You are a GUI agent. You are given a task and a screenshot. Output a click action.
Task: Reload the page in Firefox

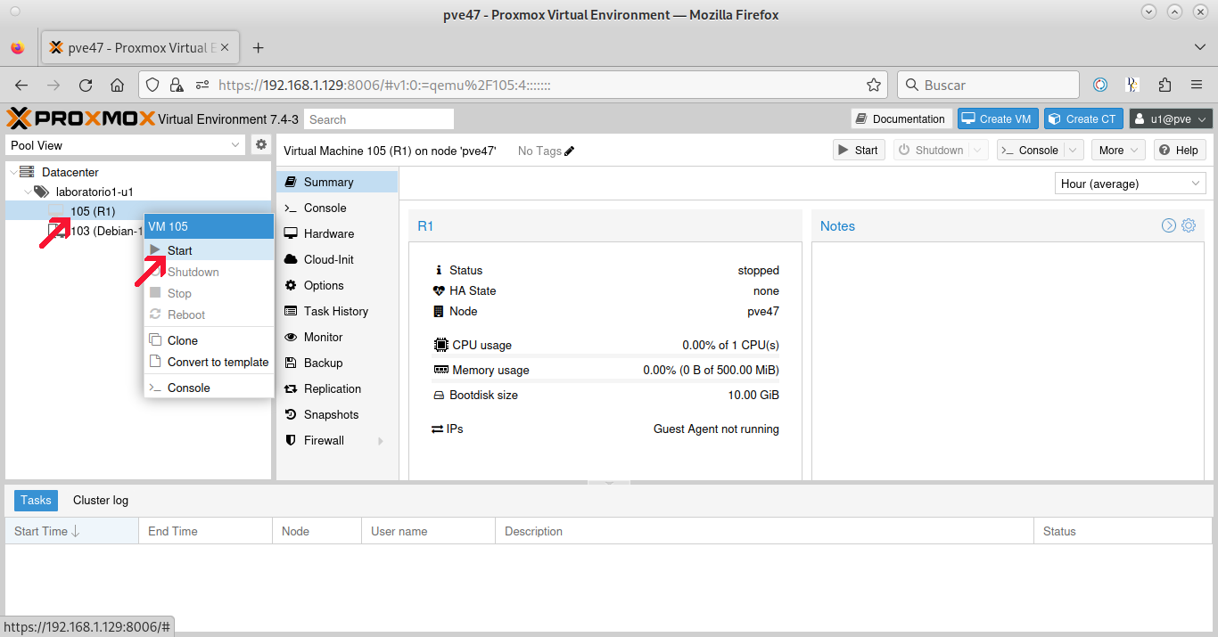pos(86,86)
